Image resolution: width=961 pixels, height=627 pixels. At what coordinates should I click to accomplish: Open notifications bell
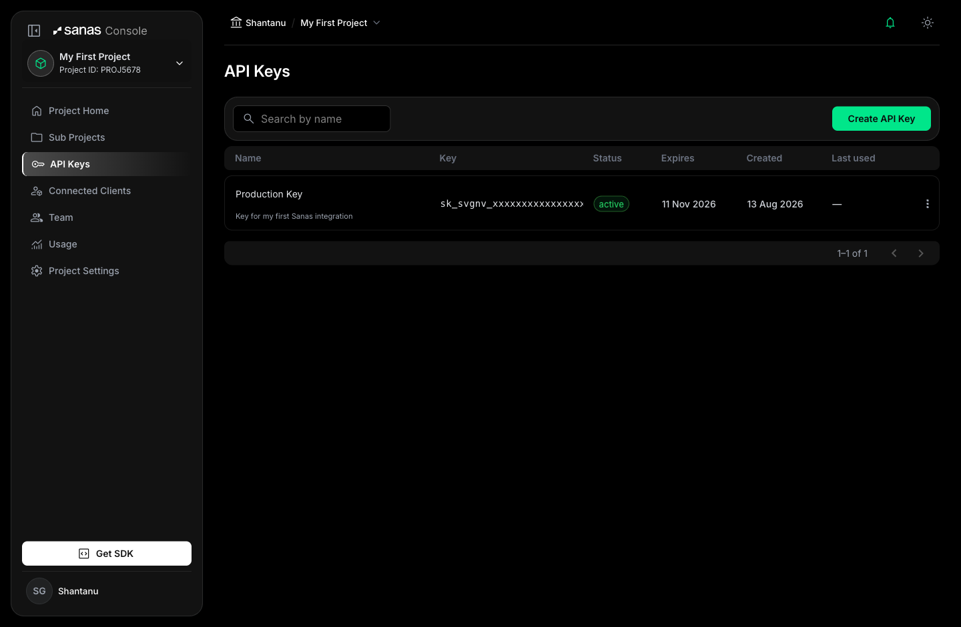point(890,23)
